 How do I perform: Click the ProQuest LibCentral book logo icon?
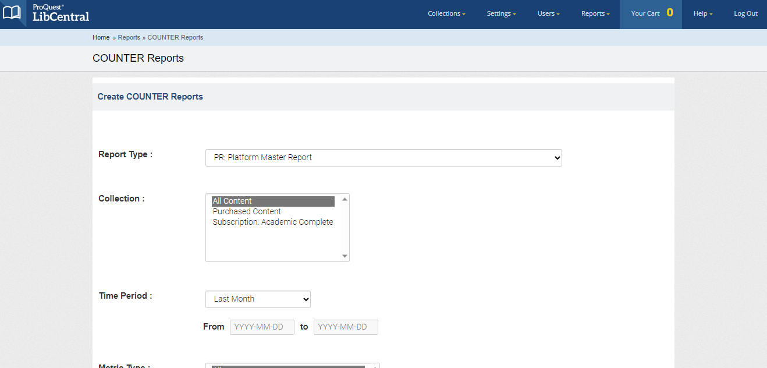tap(12, 13)
